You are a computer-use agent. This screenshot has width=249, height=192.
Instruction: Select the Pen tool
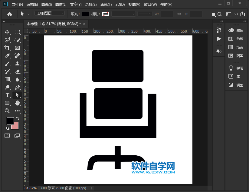pos(17,87)
